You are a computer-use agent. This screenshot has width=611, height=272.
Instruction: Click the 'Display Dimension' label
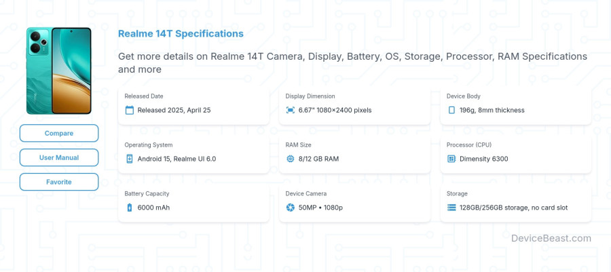pyautogui.click(x=310, y=96)
